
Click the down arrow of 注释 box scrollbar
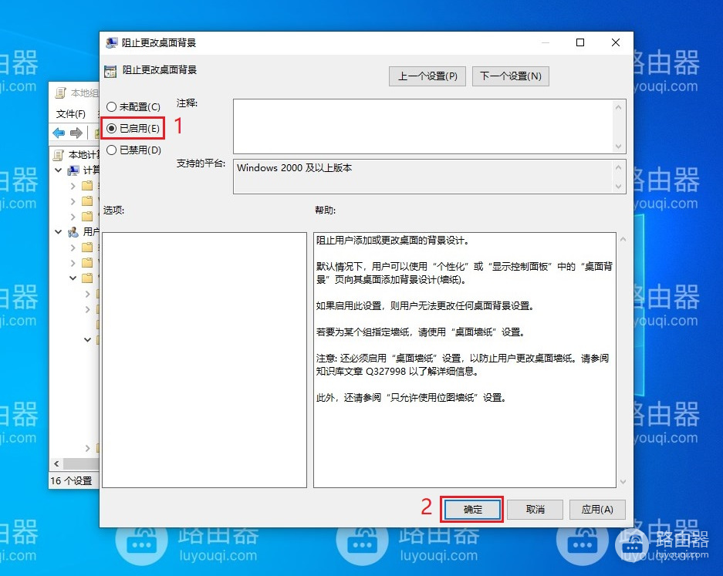pos(618,146)
